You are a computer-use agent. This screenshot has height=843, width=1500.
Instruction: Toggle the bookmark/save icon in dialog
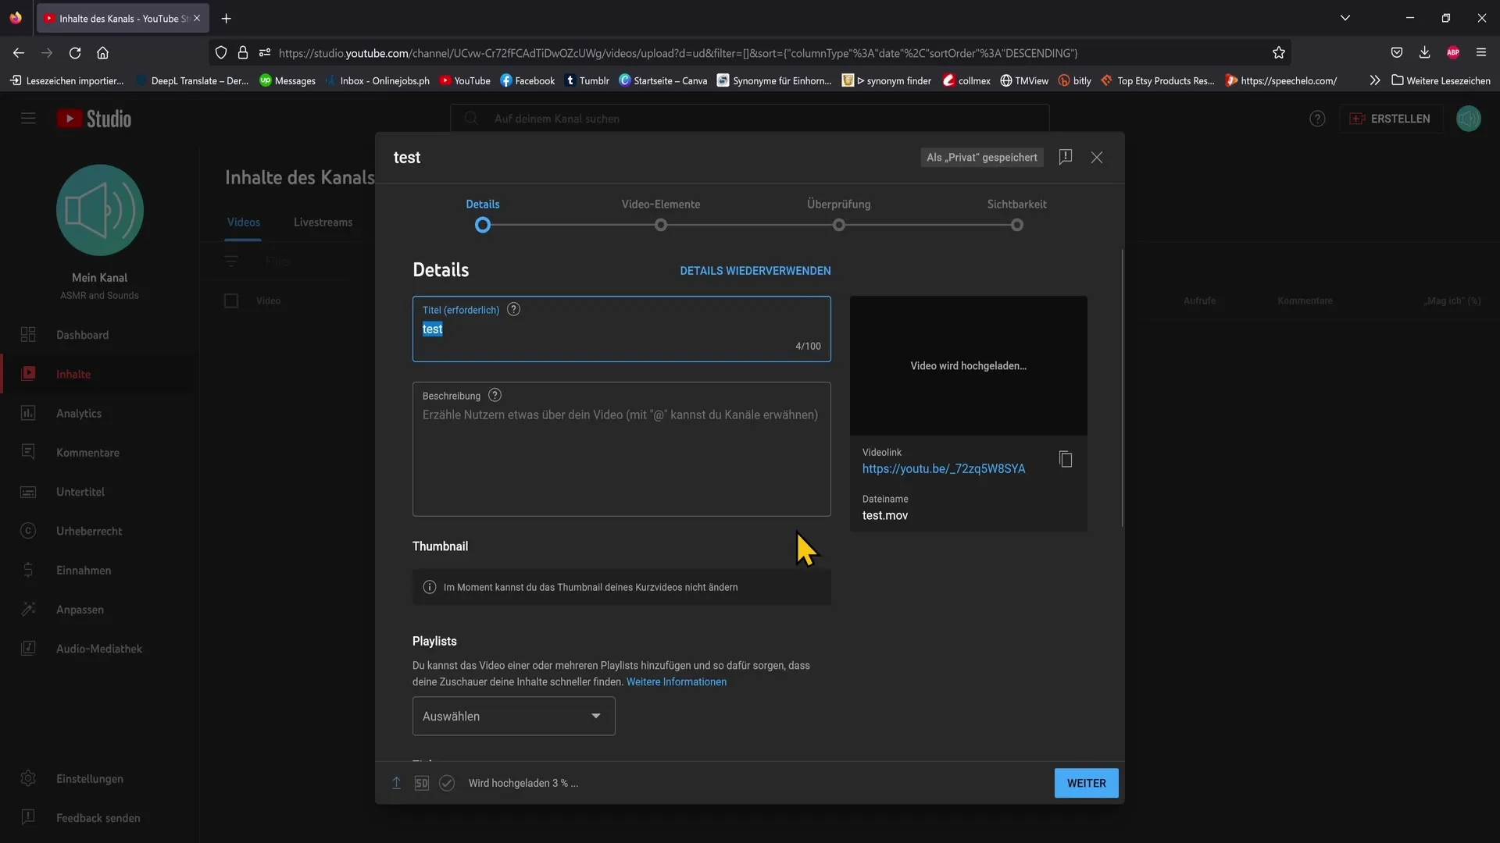pyautogui.click(x=1066, y=158)
